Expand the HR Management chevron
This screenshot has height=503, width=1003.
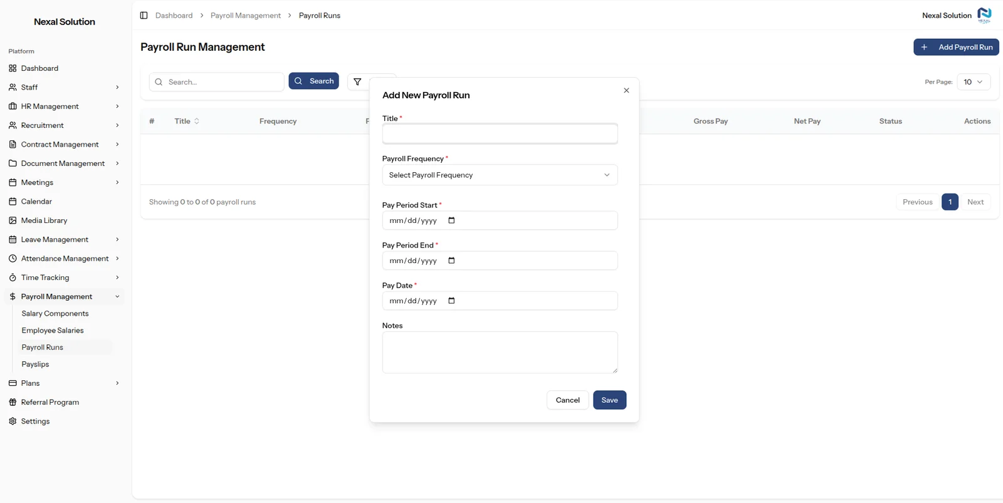[x=117, y=106]
